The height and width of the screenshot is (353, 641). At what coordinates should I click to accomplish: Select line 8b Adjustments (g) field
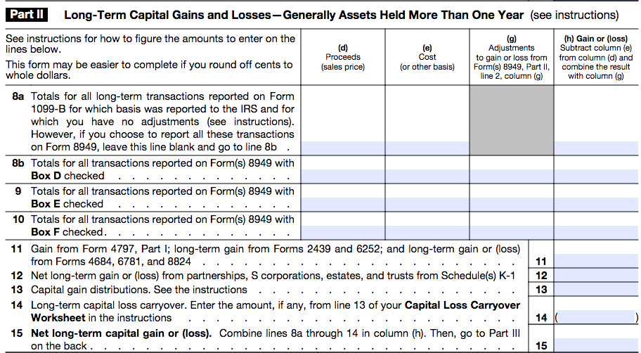[511, 176]
